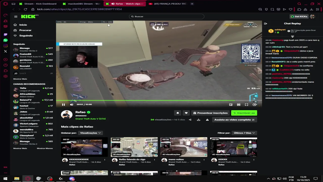323x182 pixels.
Task: Enter fullscreen mode on the player
Action: pyautogui.click(x=247, y=105)
